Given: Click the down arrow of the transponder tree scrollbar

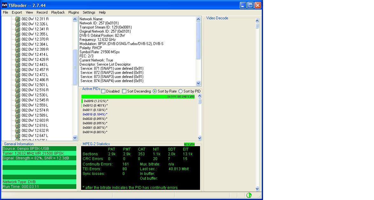Looking at the screenshot, I should [75, 138].
